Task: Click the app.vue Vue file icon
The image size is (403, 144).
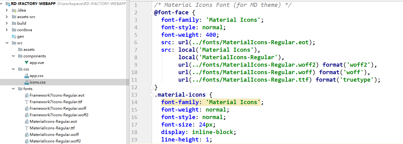Action: tap(27, 63)
